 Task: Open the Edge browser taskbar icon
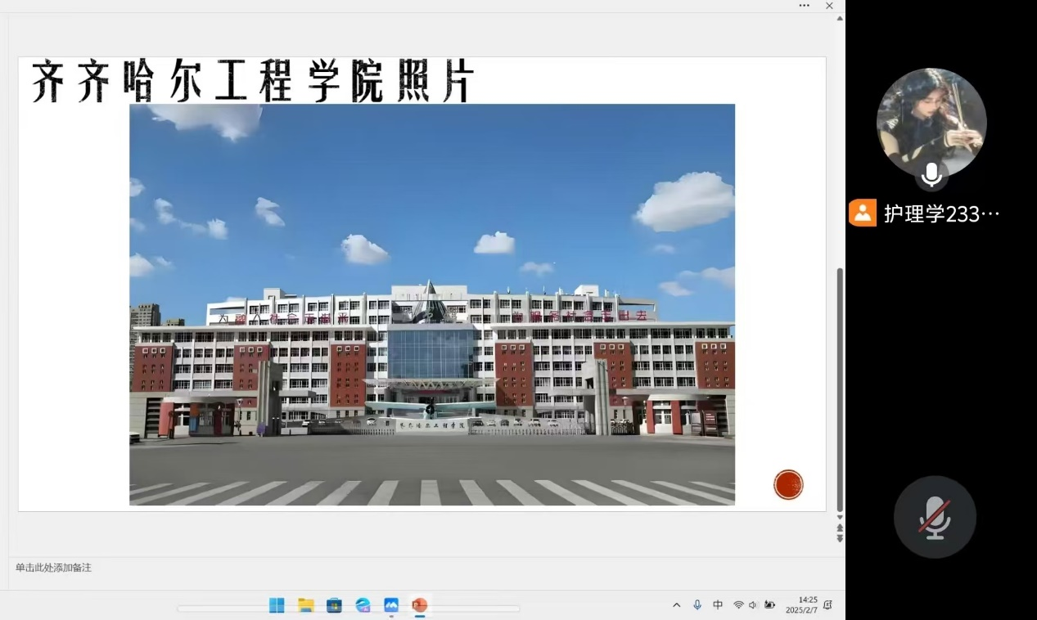pos(363,605)
